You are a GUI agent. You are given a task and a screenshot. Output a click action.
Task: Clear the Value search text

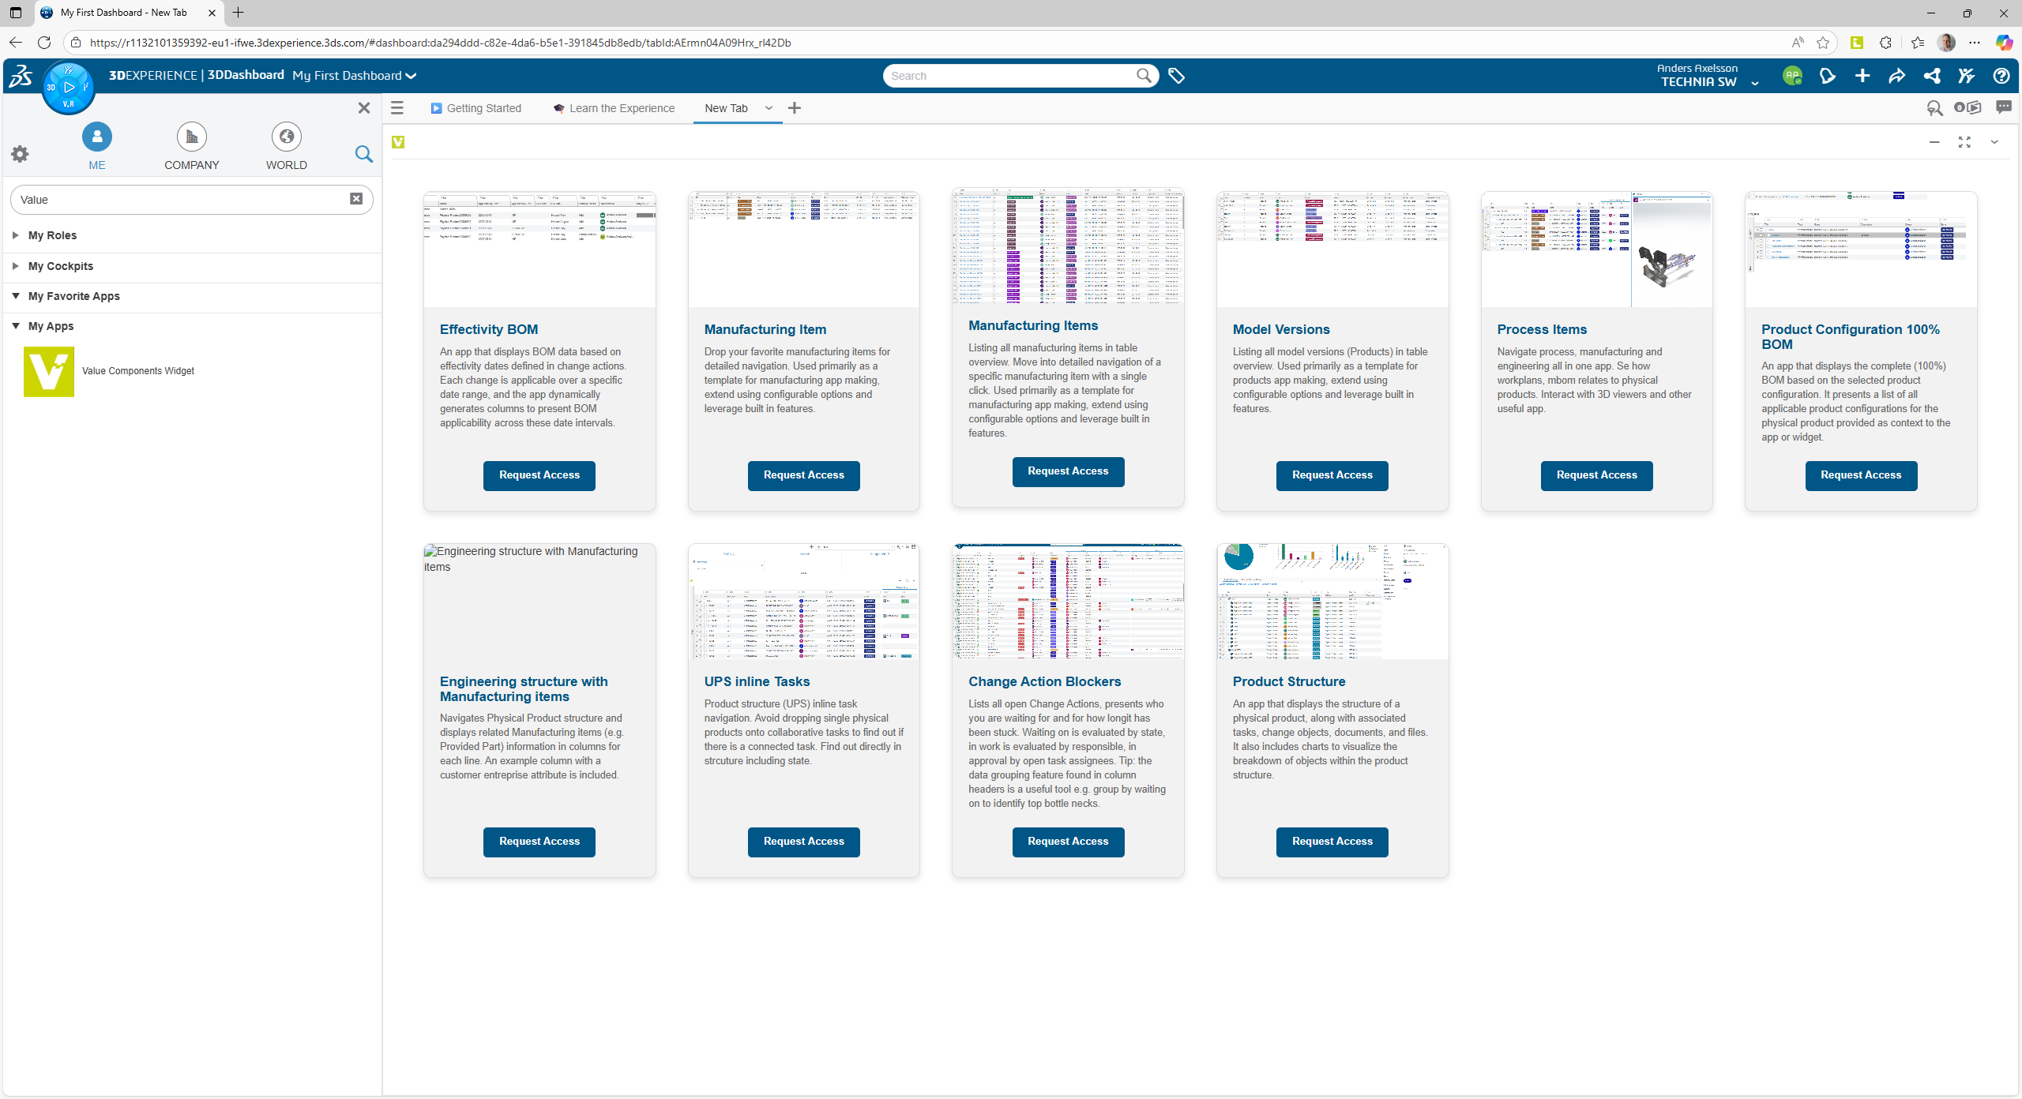coord(356,199)
